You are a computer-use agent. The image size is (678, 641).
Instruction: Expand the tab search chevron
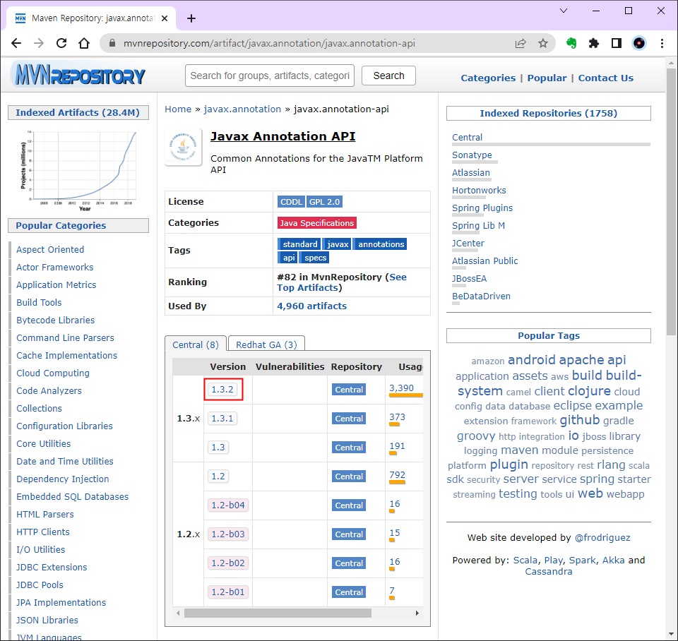coord(564,11)
